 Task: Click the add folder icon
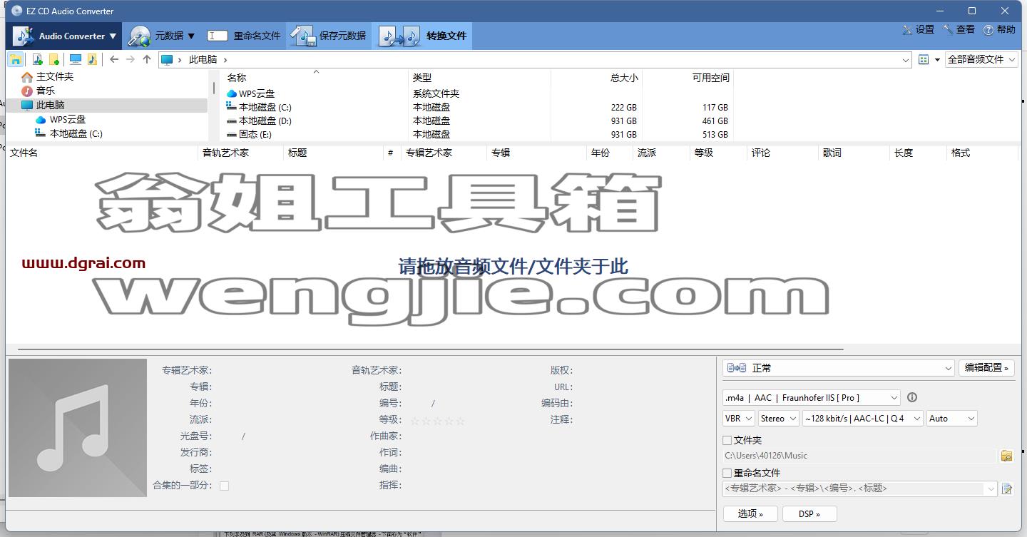(x=53, y=60)
